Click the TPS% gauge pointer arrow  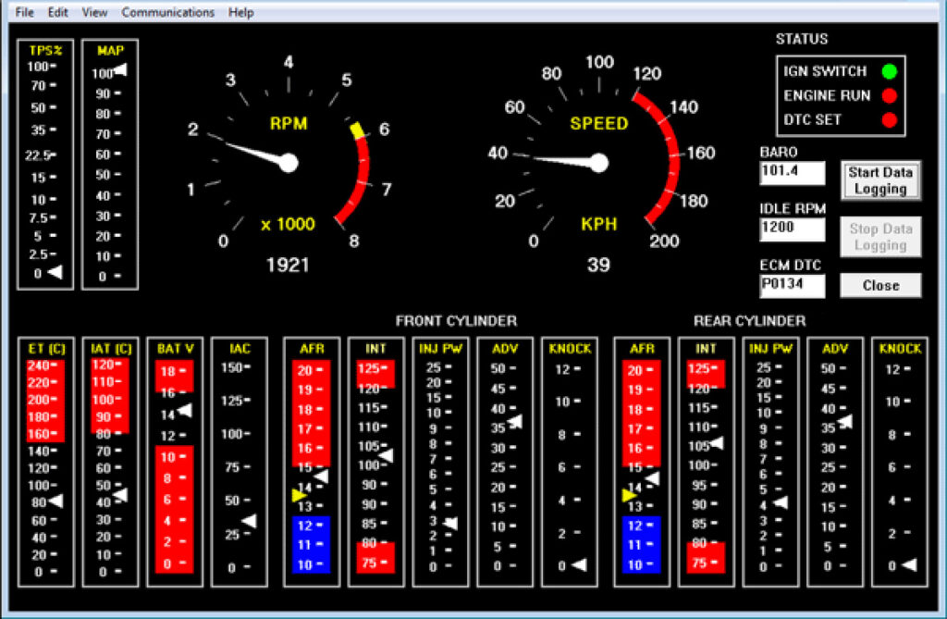pos(55,272)
